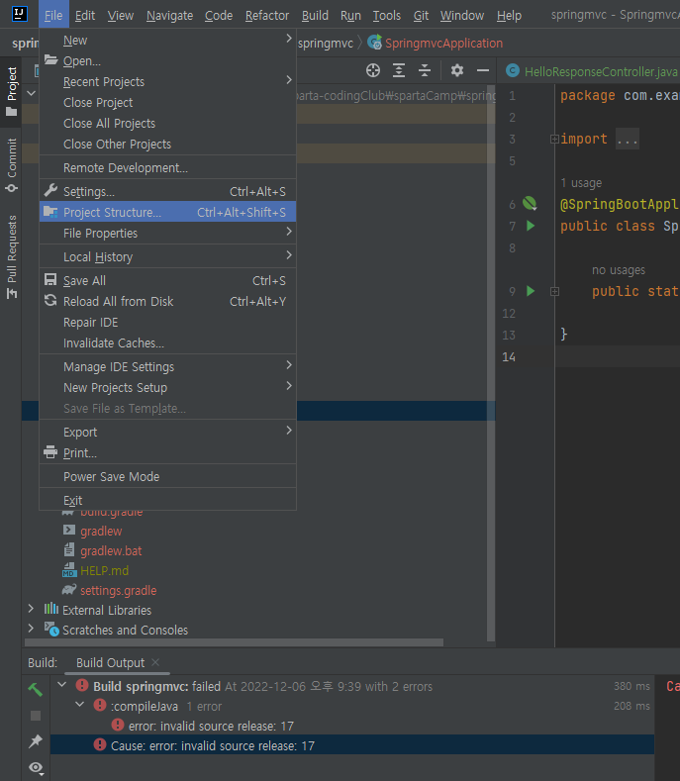This screenshot has width=680, height=781.
Task: Open the Tools menu in menu bar
Action: 387,16
